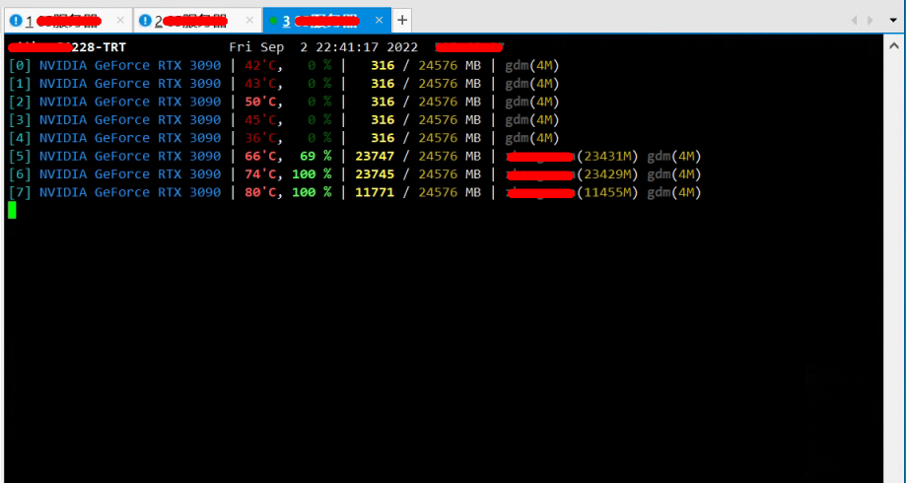Click the 'gdm(4M)' entry on GPU 3 row

click(532, 119)
